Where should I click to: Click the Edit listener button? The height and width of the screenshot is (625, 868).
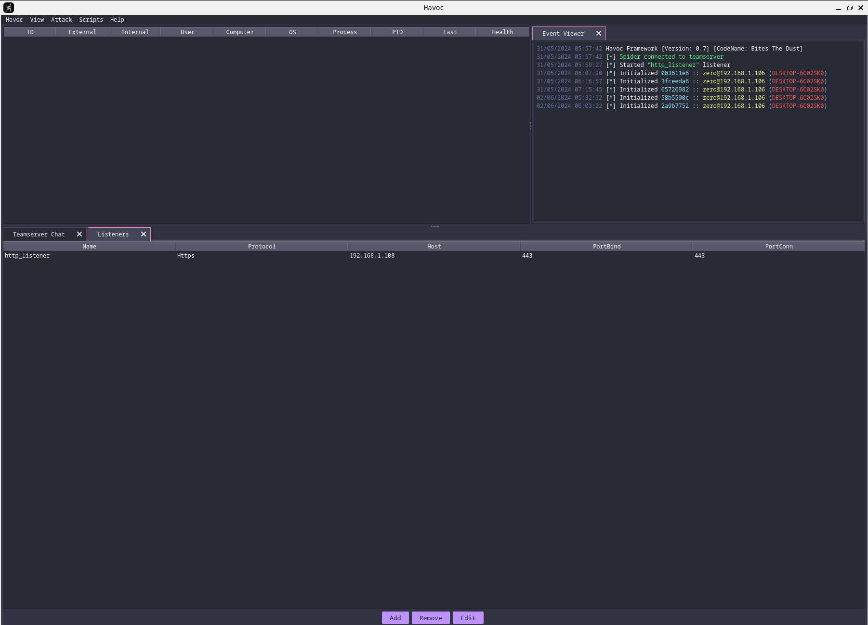468,618
